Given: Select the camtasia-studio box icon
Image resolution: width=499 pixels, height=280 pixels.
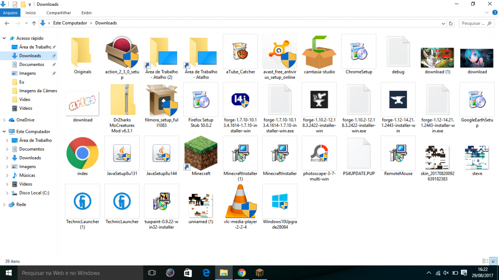Looking at the screenshot, I should [319, 51].
